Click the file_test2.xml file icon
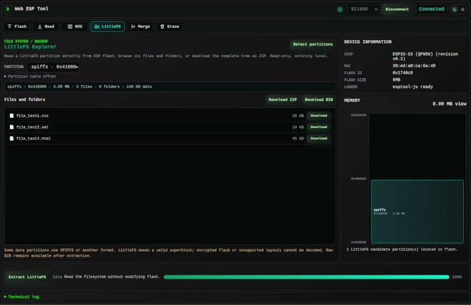The height and width of the screenshot is (305, 471). (12, 127)
